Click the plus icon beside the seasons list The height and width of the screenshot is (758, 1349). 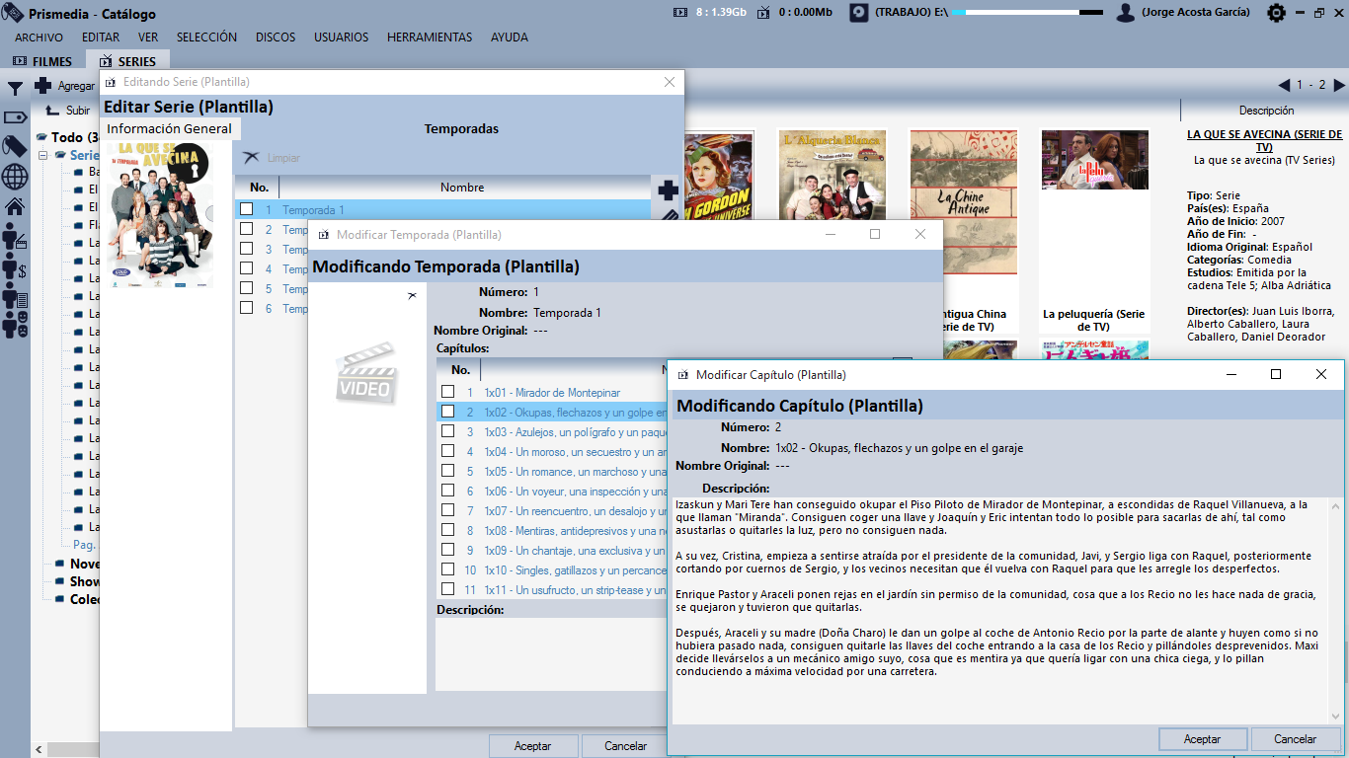(x=668, y=189)
